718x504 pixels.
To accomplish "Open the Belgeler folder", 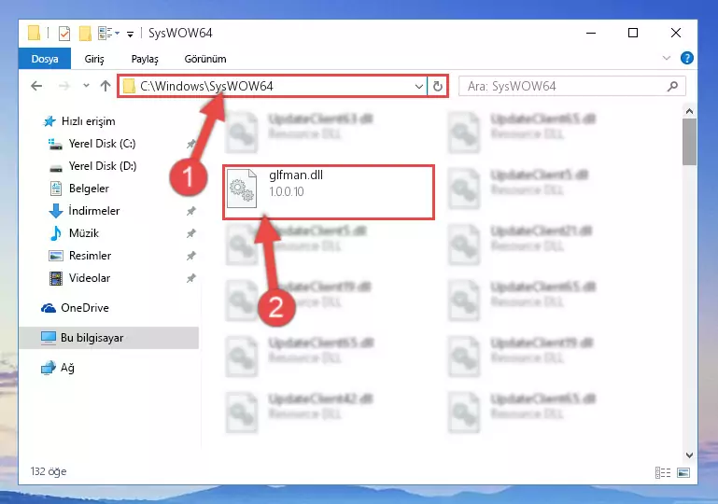I will [x=89, y=189].
